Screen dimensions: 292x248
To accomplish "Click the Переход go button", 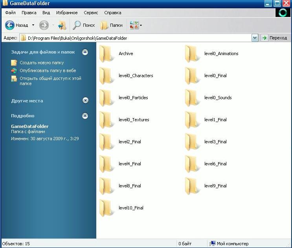I will pyautogui.click(x=274, y=38).
